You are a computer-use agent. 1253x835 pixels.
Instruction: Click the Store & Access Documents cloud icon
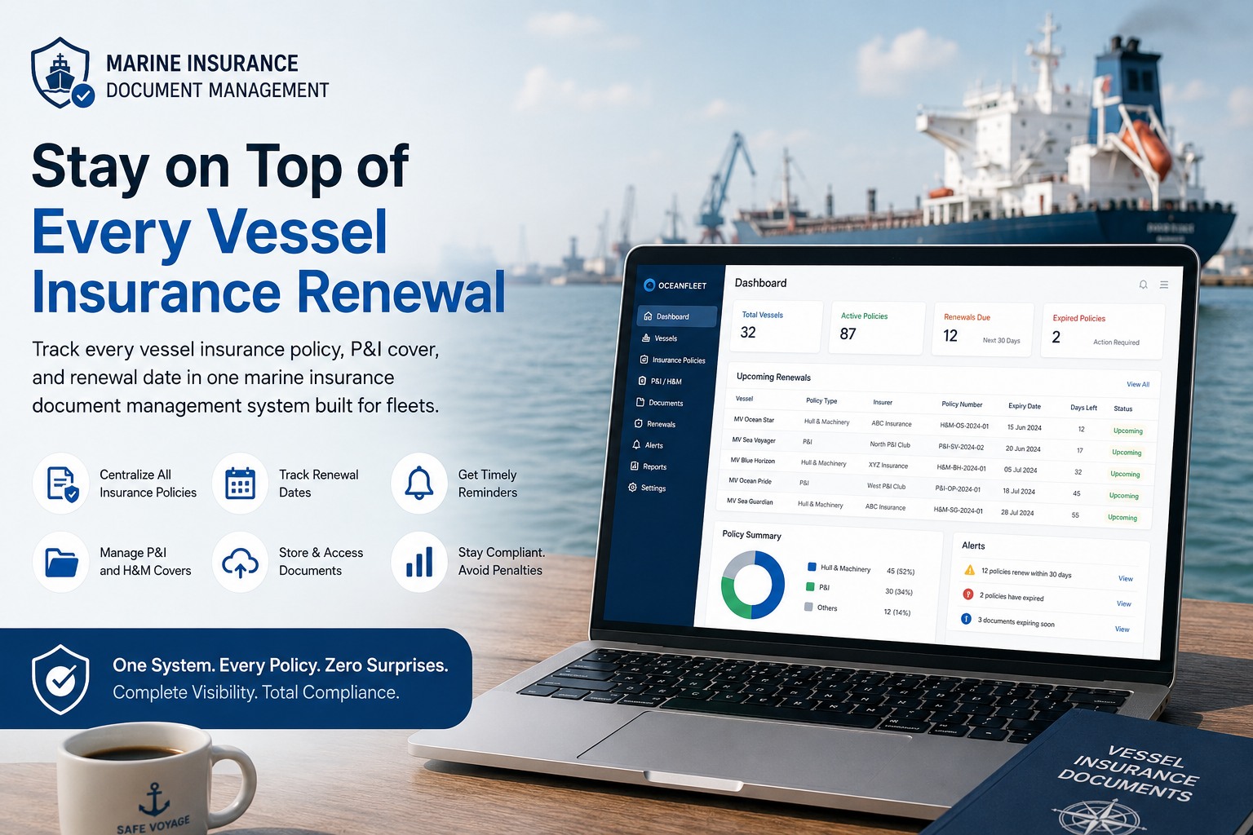[x=240, y=562]
